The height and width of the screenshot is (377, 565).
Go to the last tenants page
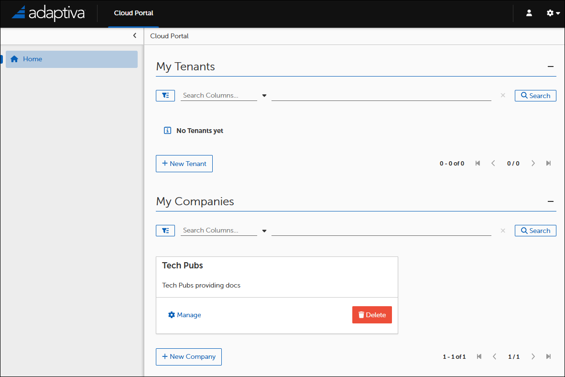point(548,164)
